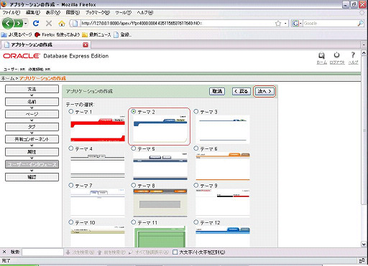368x266 pixels.
Task: Click the Cancel button in the wizard
Action: [217, 91]
